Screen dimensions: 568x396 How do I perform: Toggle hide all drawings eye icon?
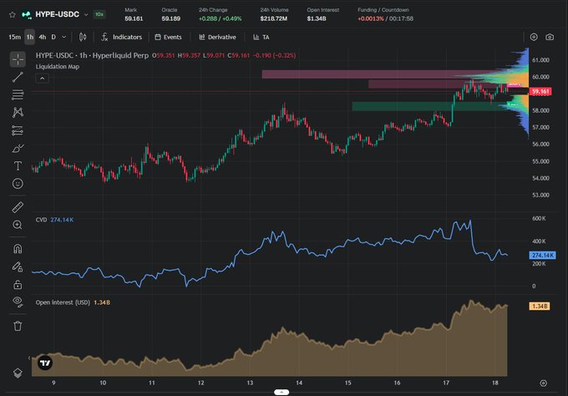click(x=18, y=302)
